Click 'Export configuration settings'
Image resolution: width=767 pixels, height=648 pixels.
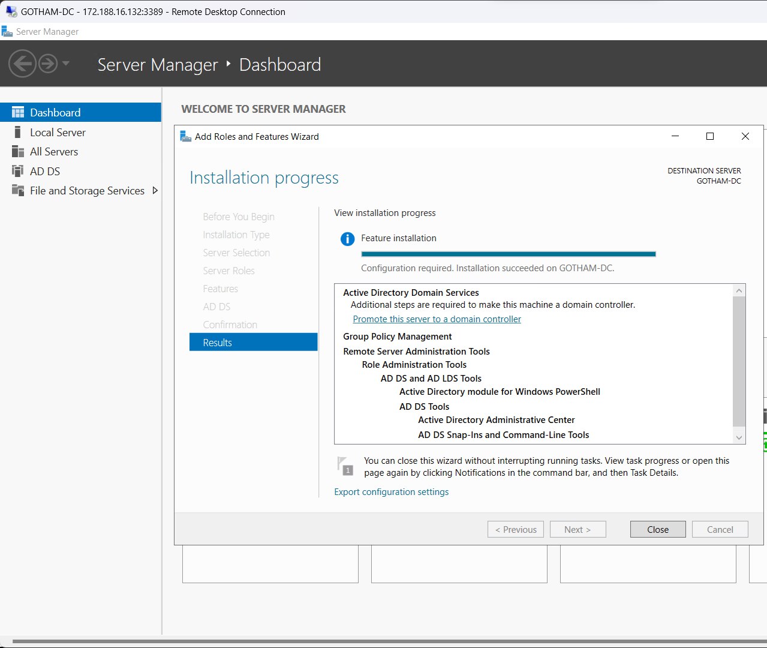(391, 491)
